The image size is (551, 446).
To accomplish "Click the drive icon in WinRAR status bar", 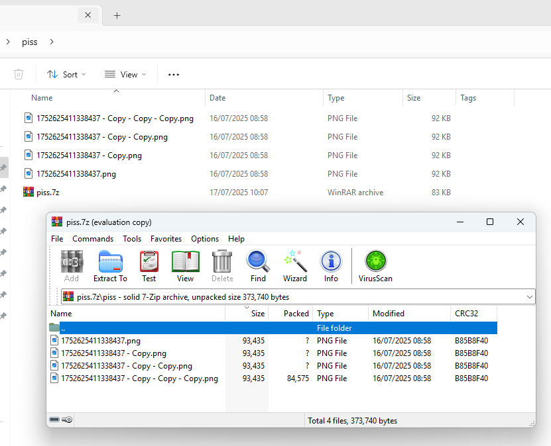I will pos(54,420).
